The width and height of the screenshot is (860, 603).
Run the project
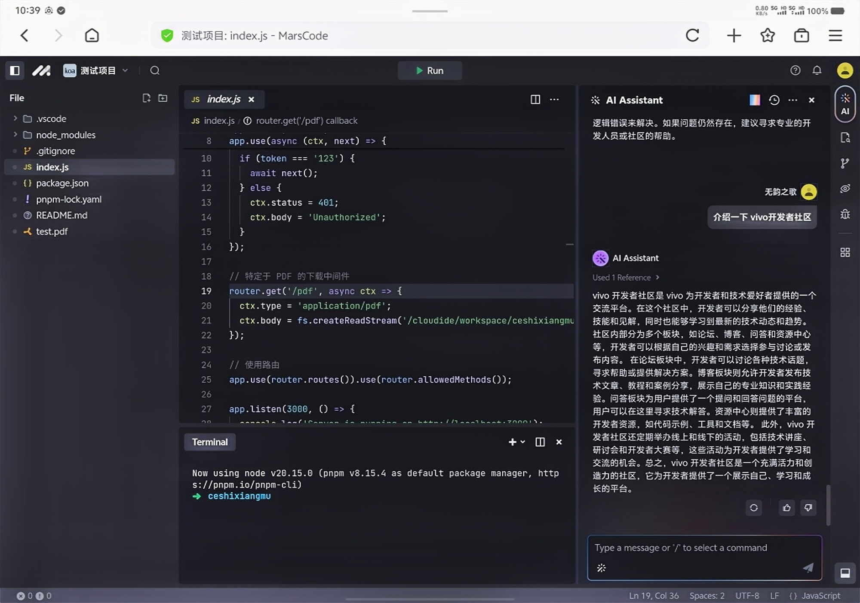pyautogui.click(x=430, y=70)
